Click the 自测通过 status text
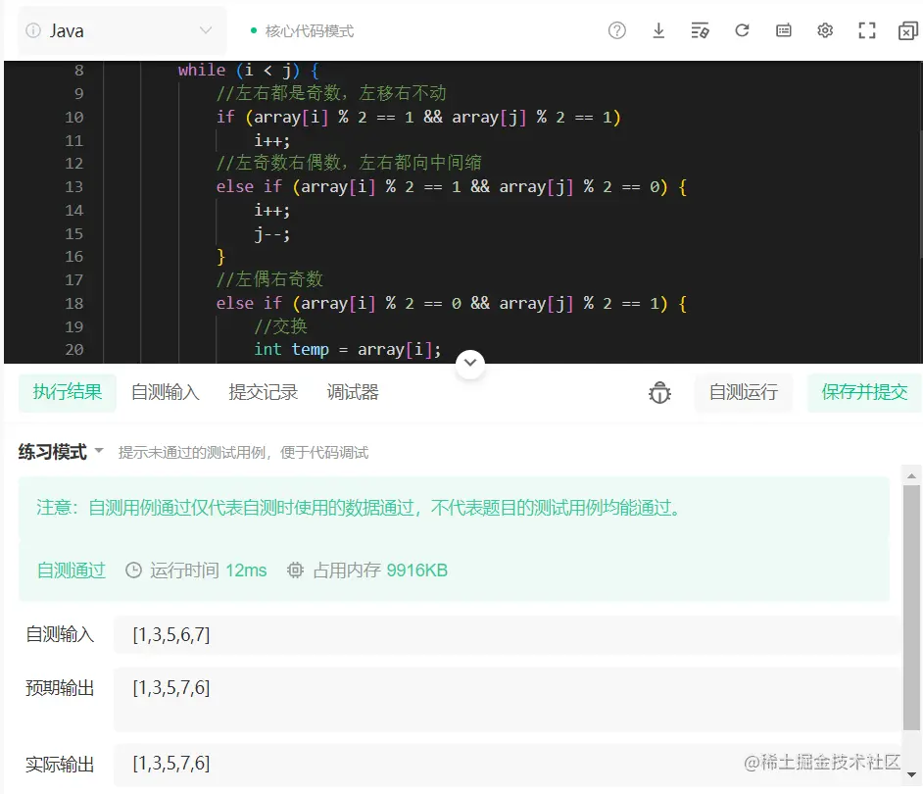 coord(72,571)
